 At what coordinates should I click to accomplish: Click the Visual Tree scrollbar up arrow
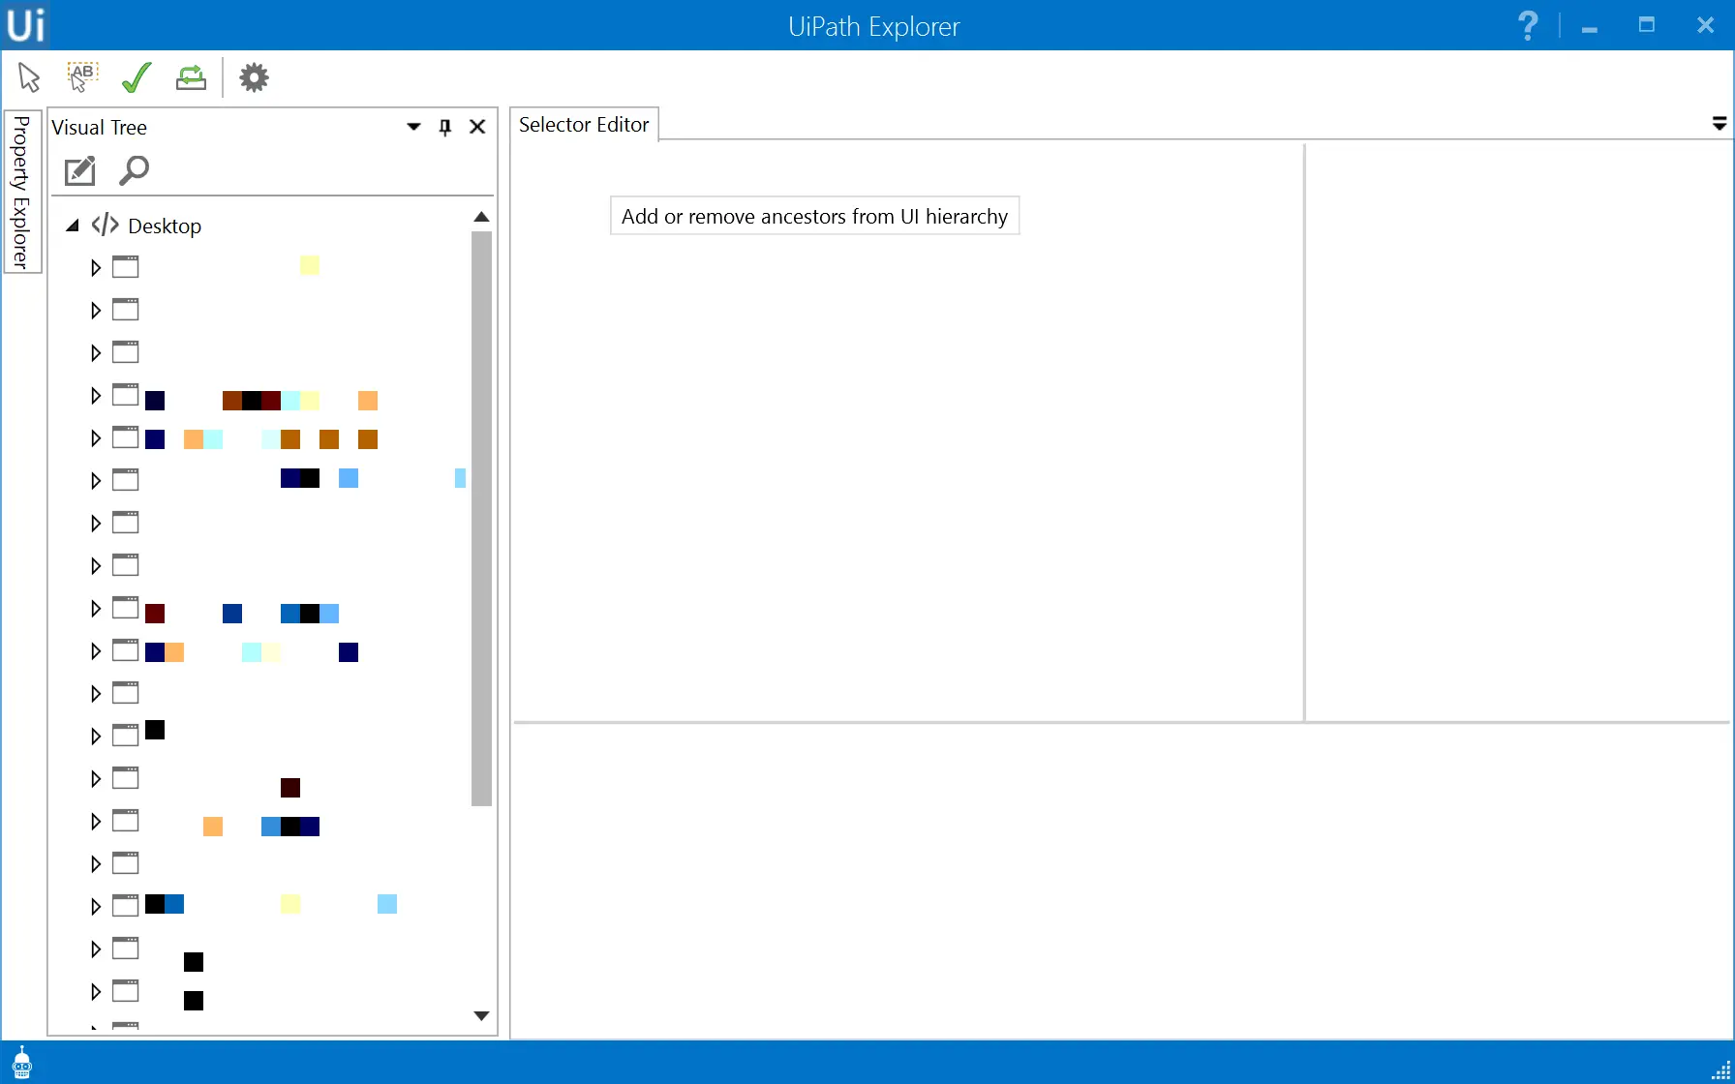tap(481, 217)
